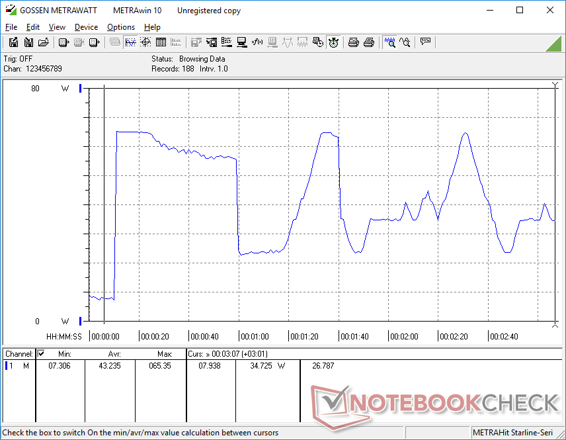
Task: Switch to the XY crosshair plot view
Action: tap(145, 42)
